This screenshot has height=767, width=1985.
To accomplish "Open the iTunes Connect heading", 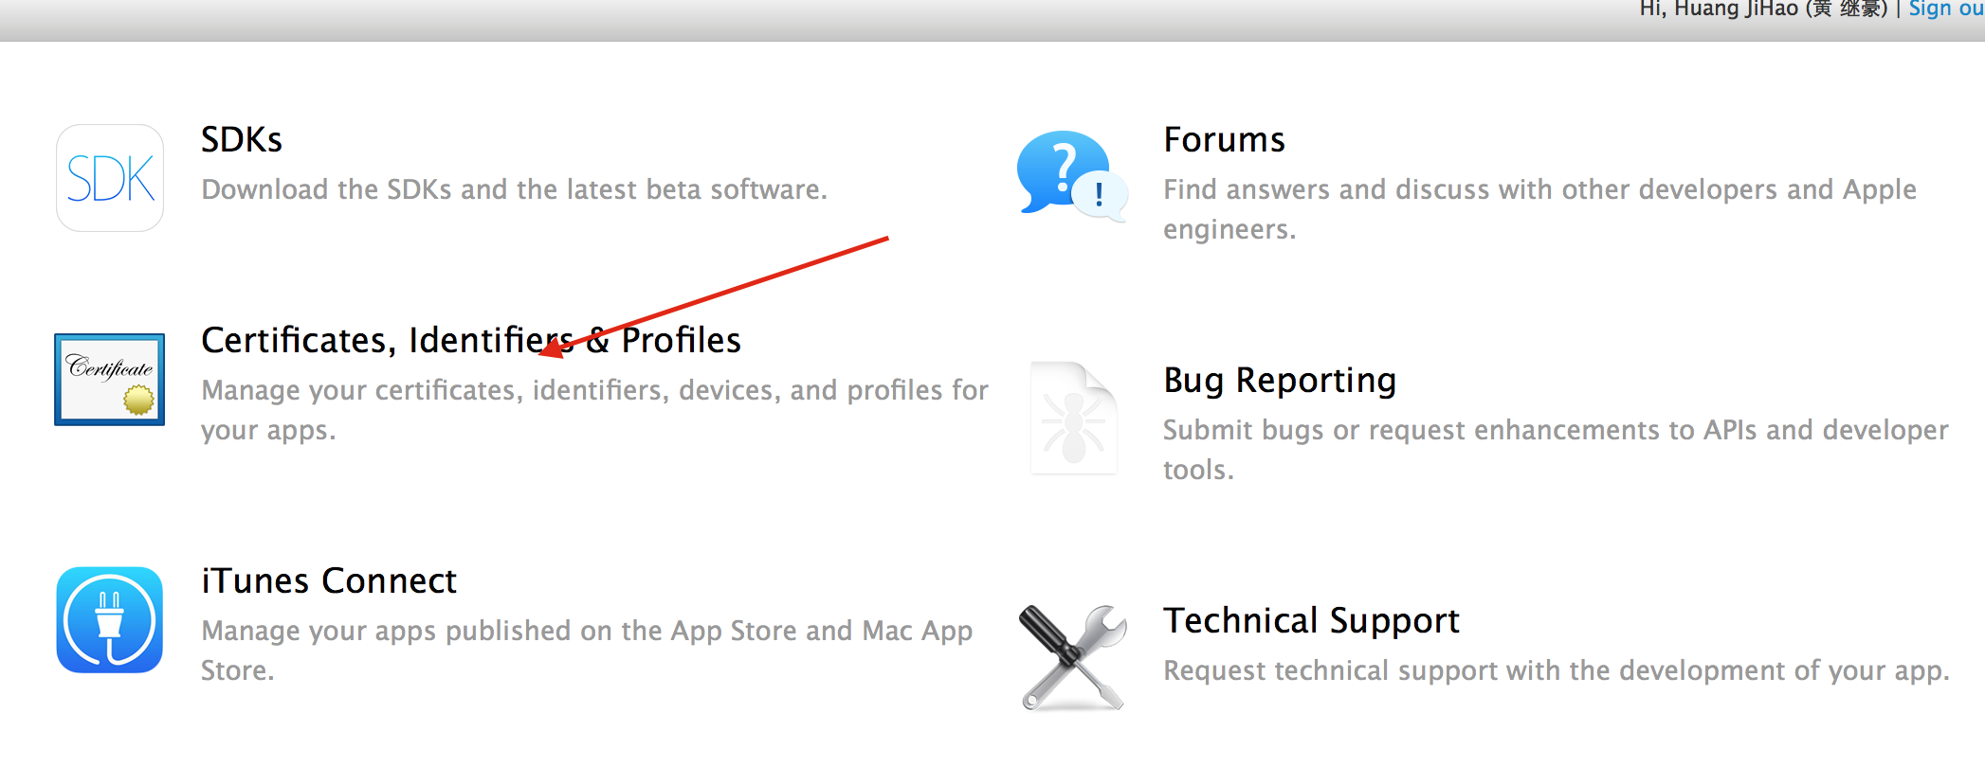I will pos(329,580).
